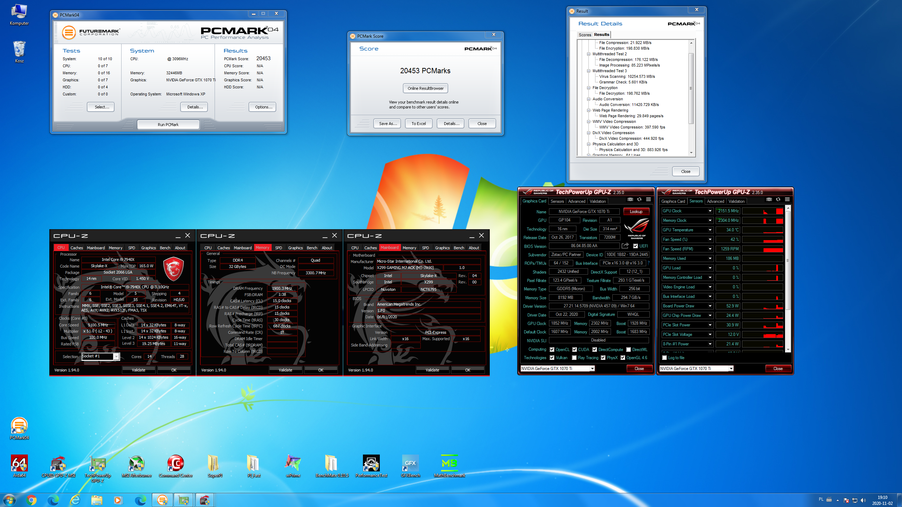Screen dimensions: 902x507
Task: Open the Kosz recycle bin icon
Action: click(19, 52)
